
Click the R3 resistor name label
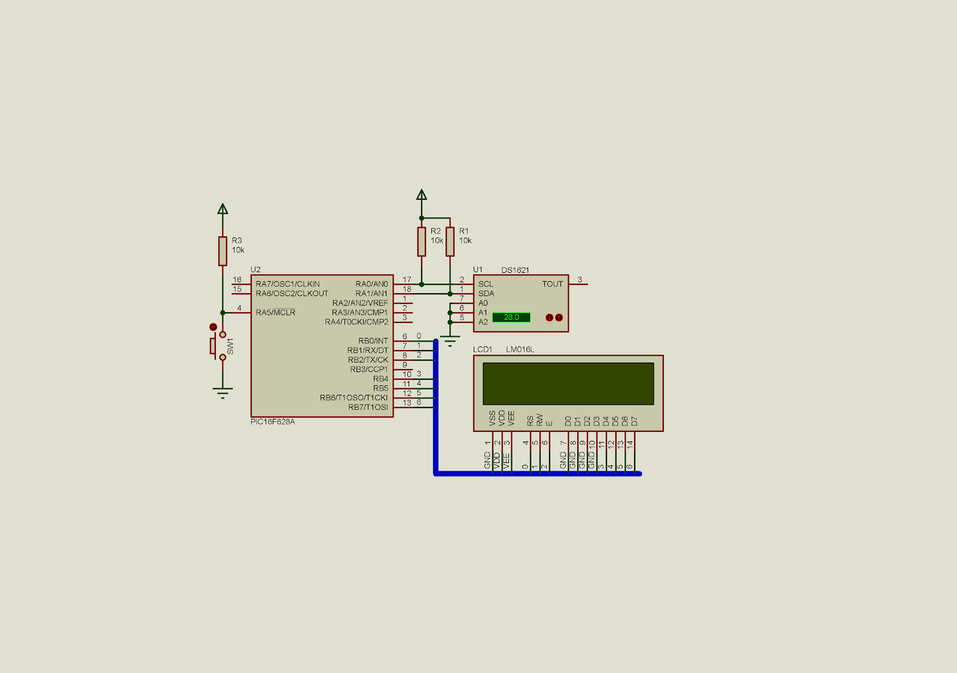[x=237, y=240]
